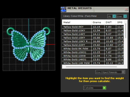Click the 8.07 DWT cell
The height and width of the screenshot is (97, 130).
pyautogui.click(x=110, y=30)
